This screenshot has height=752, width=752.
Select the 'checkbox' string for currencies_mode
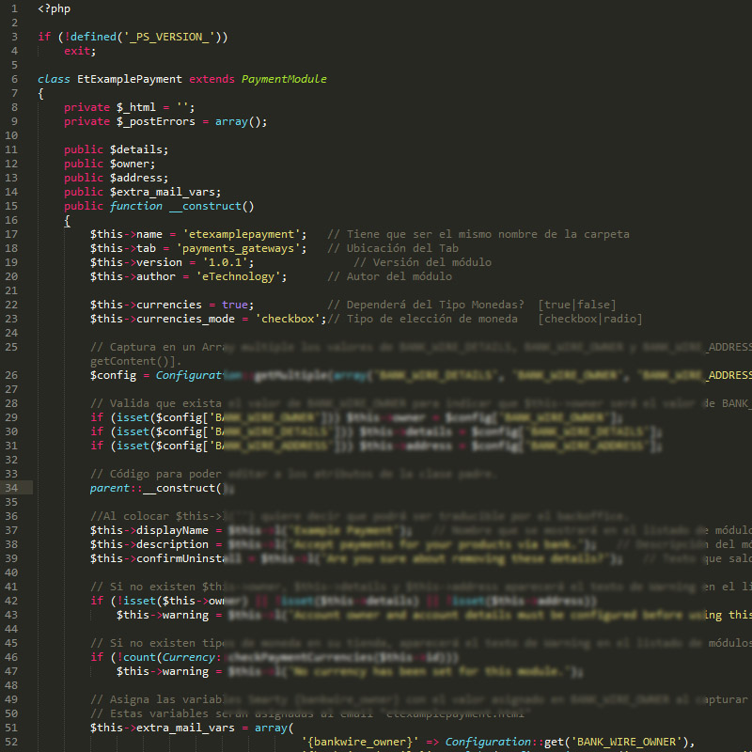tap(290, 319)
